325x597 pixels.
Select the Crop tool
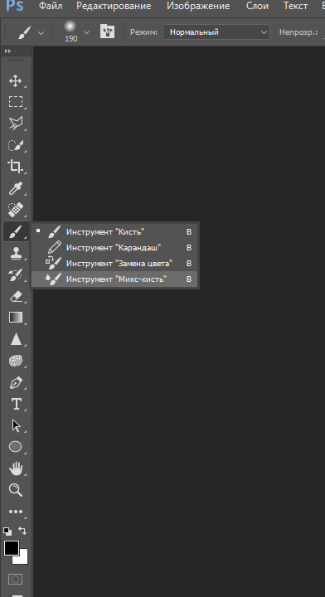click(16, 167)
